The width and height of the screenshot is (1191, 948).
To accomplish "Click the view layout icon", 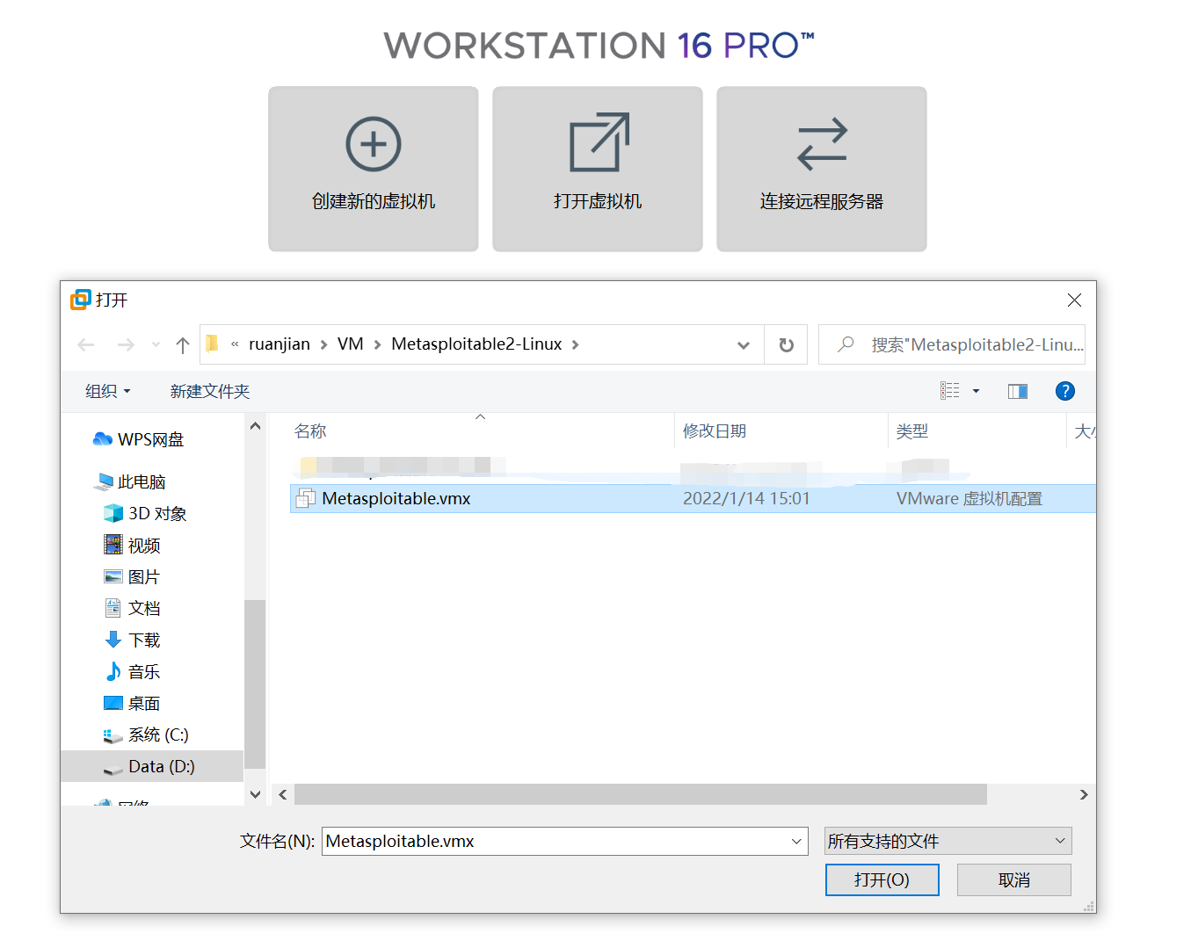I will [950, 391].
